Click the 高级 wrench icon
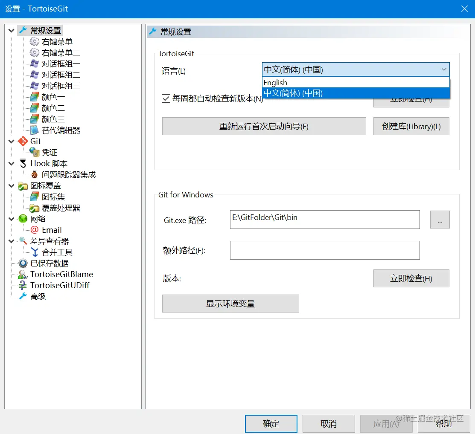Viewport: 475px width, 434px height. [x=22, y=296]
